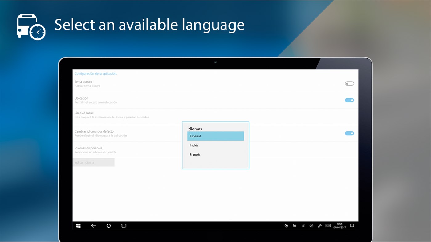Select the Cortana search circle
Viewport: 431px width, 242px height.
(x=108, y=225)
